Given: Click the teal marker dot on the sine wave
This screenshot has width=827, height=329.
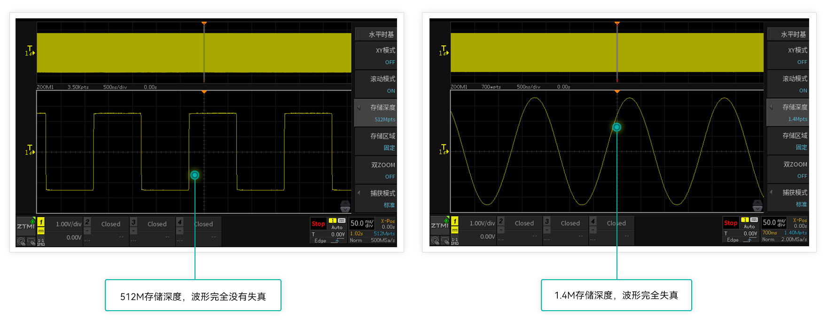Looking at the screenshot, I should point(617,127).
